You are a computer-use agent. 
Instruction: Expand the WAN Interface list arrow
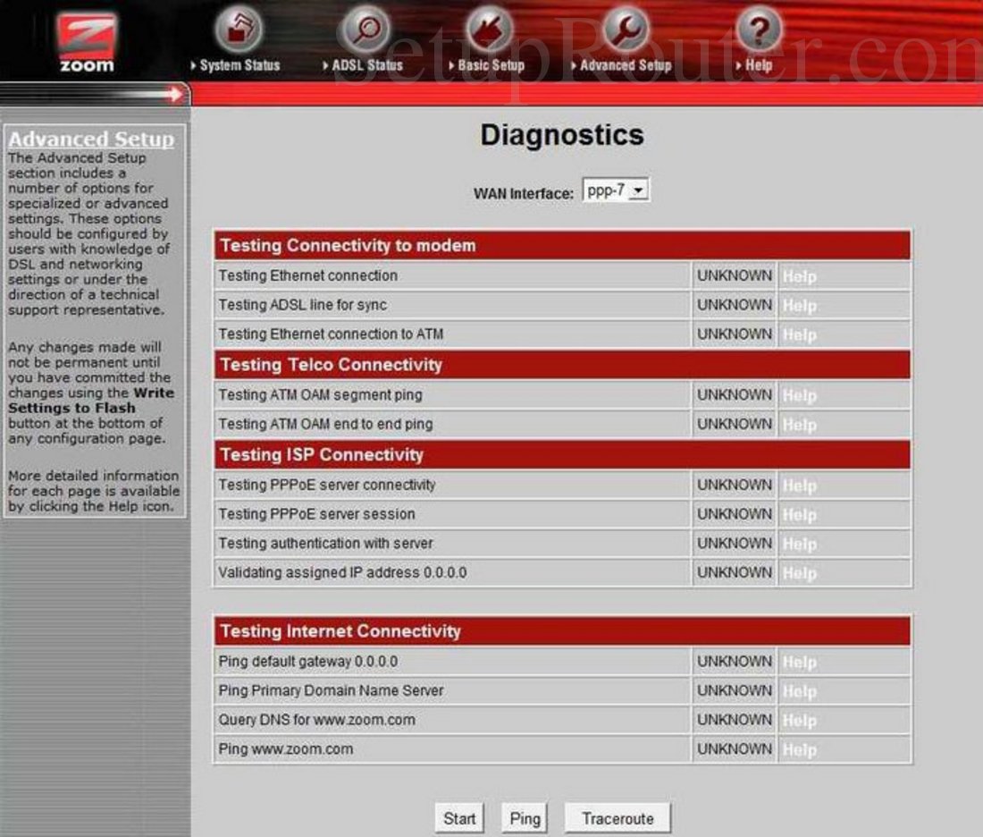pyautogui.click(x=639, y=189)
